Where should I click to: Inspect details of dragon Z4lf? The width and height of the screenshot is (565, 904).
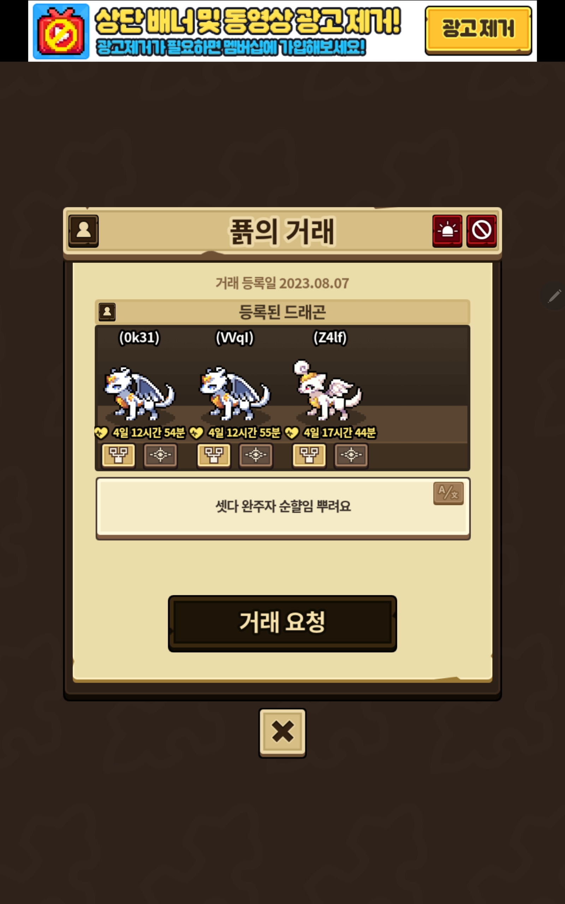click(351, 455)
